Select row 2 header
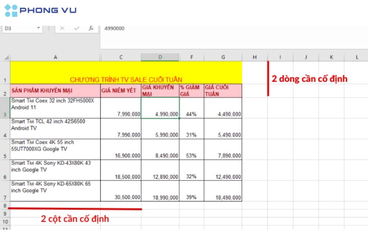 pyautogui.click(x=5, y=91)
